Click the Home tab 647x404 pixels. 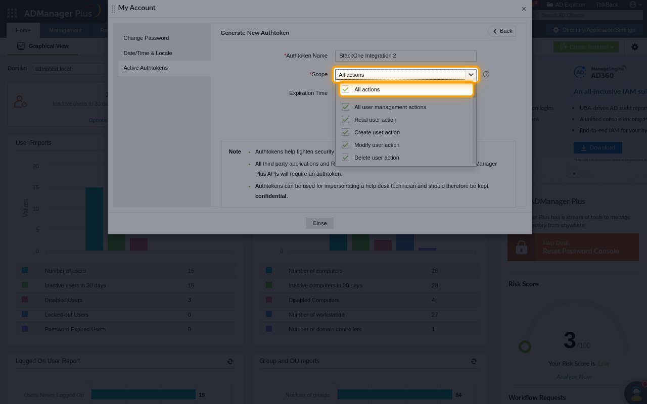23,30
